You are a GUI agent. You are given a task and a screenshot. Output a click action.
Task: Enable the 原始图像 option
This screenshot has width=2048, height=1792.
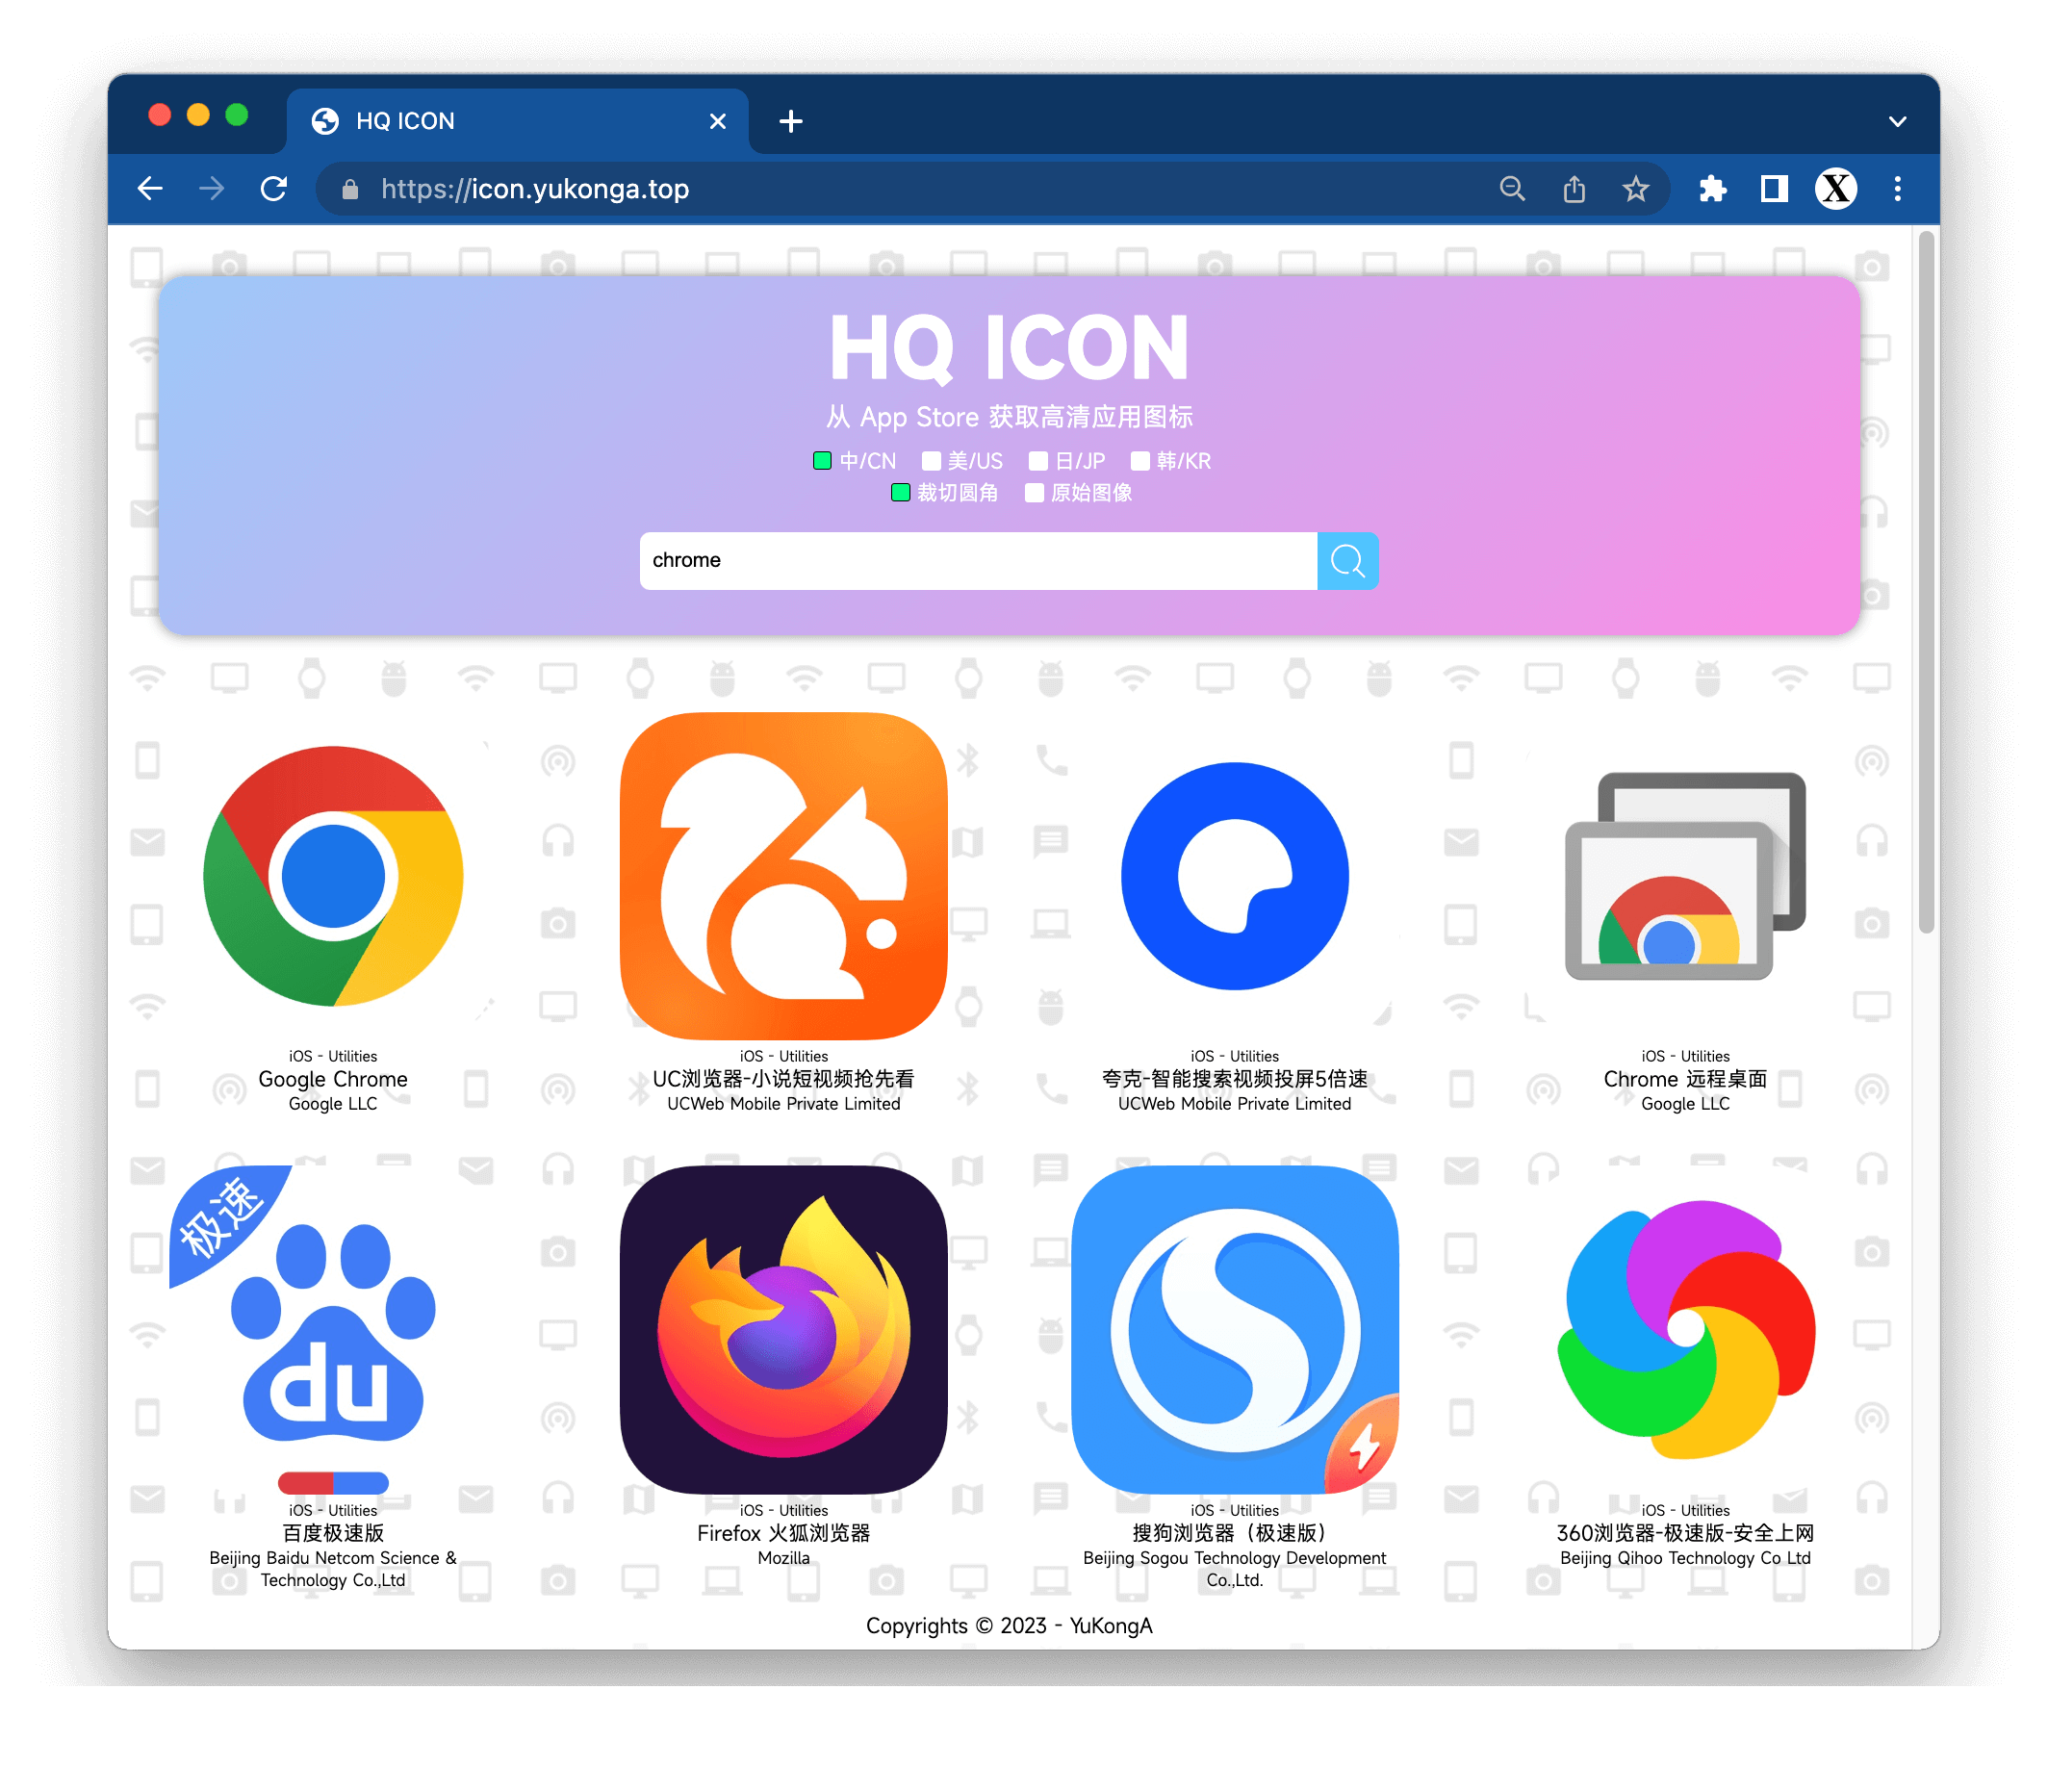1035,493
